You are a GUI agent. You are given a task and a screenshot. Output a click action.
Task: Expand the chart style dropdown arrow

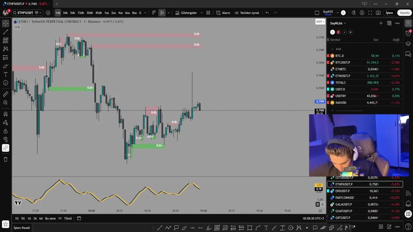(x=168, y=13)
